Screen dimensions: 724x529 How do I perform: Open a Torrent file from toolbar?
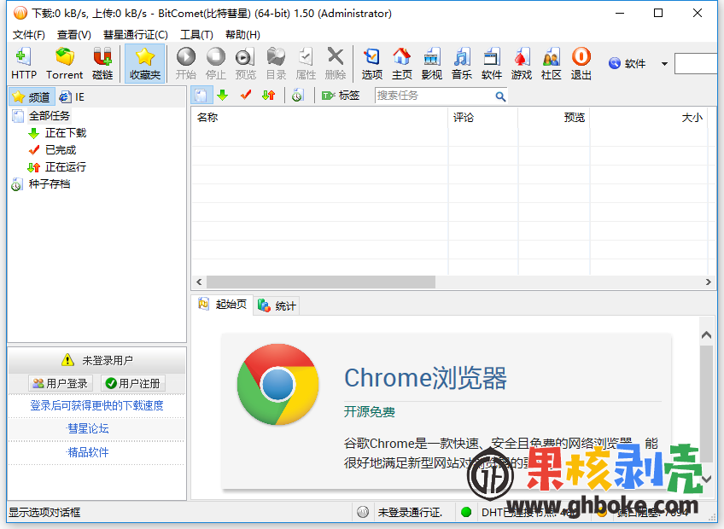[65, 64]
